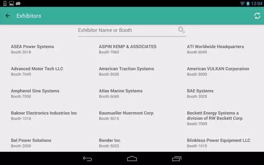Tap Booth 1010 label
Image resolution: width=264 pixels, height=165 pixels.
click(21, 118)
